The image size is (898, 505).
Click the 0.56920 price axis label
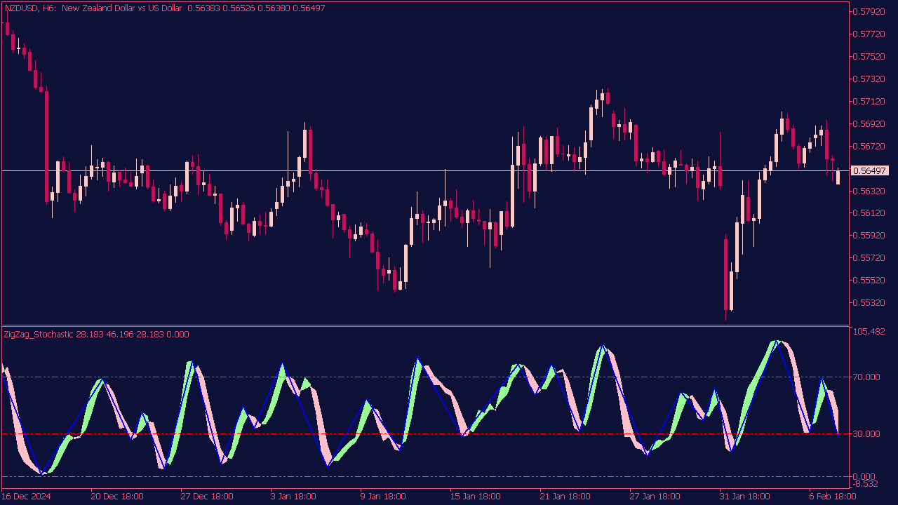tap(870, 124)
